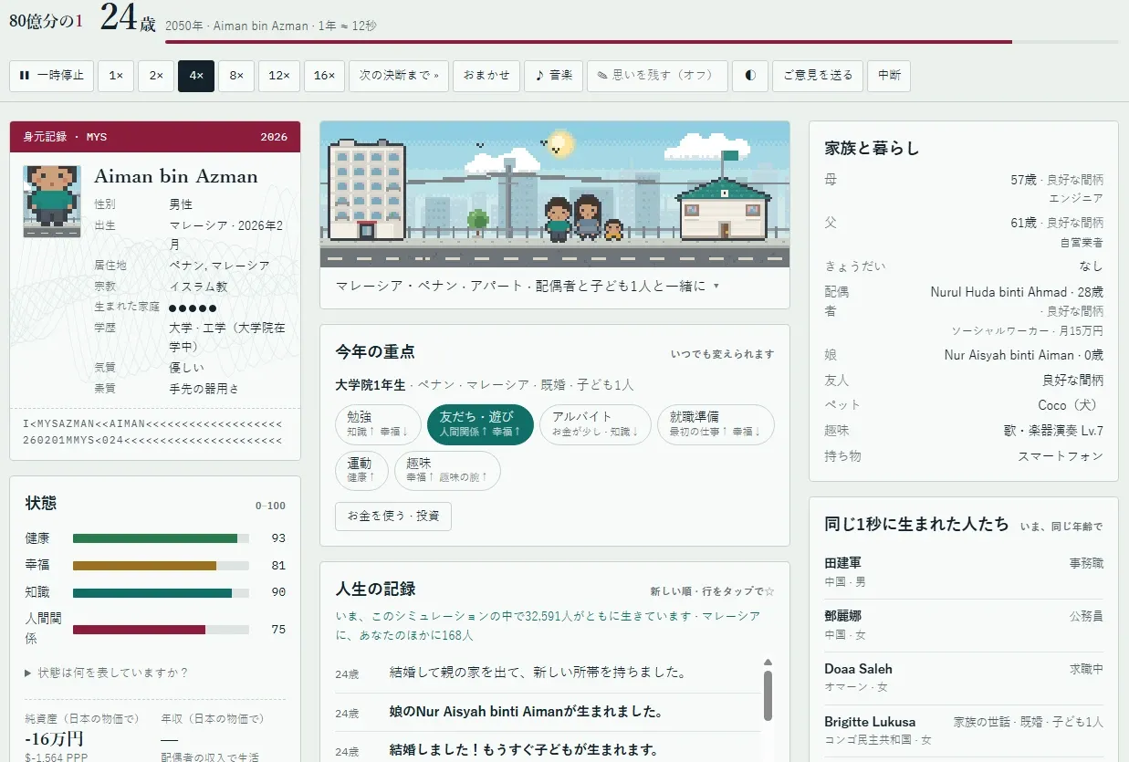Click the 母 family row
Image resolution: width=1129 pixels, height=762 pixels.
tap(964, 189)
